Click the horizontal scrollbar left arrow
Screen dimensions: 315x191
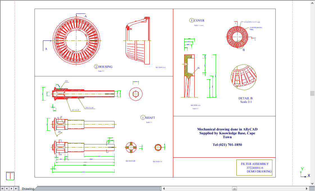pyautogui.click(x=165, y=188)
